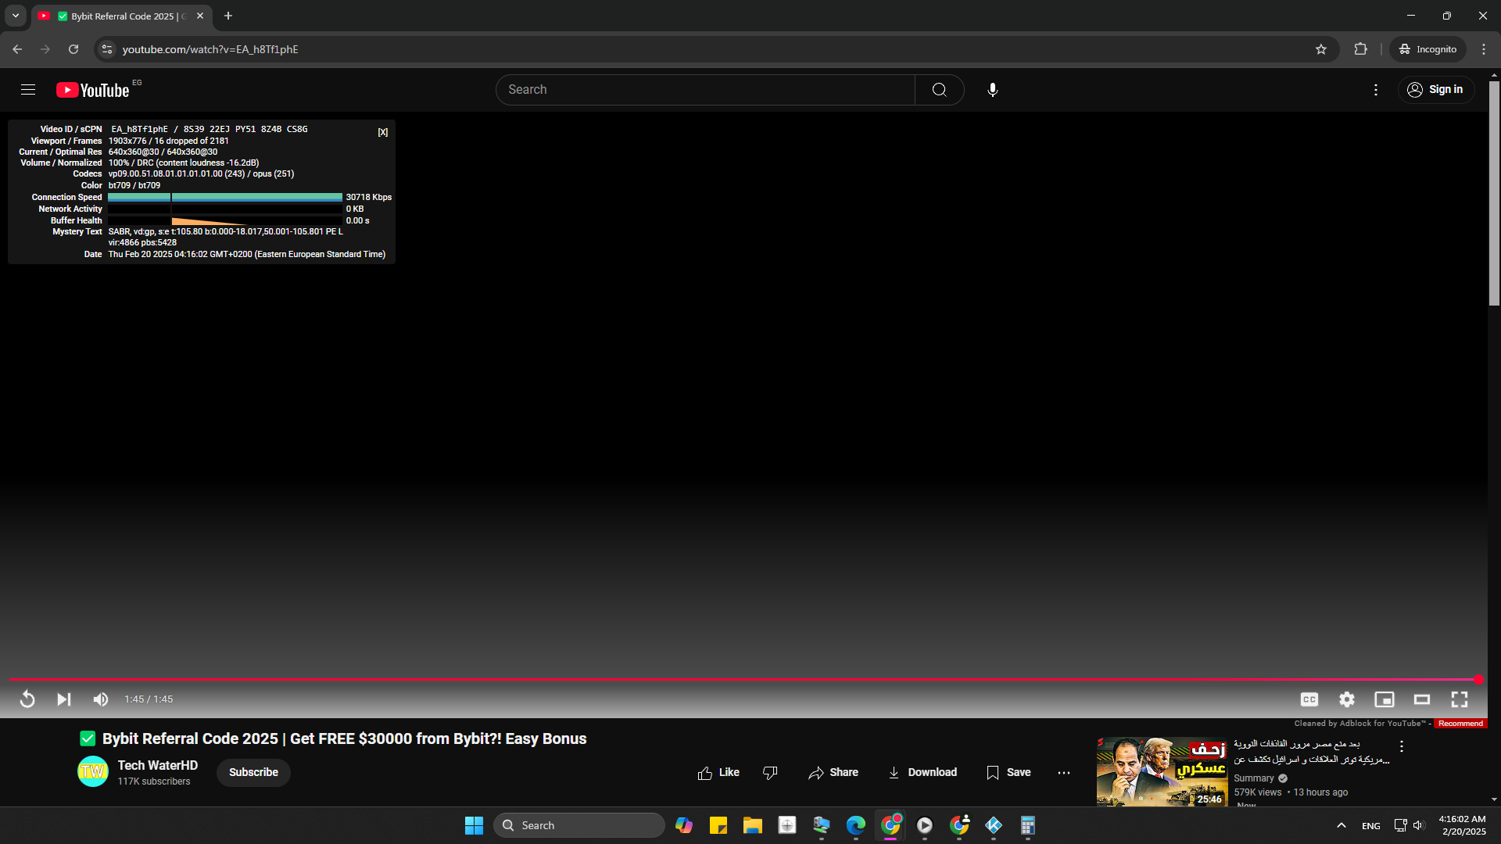The width and height of the screenshot is (1501, 844).
Task: Replay the finished video
Action: point(27,699)
